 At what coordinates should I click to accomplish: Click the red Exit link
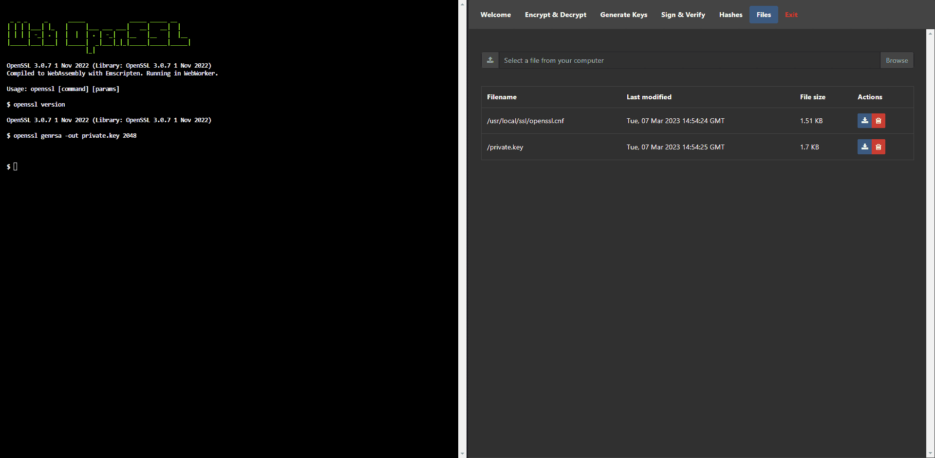791,15
